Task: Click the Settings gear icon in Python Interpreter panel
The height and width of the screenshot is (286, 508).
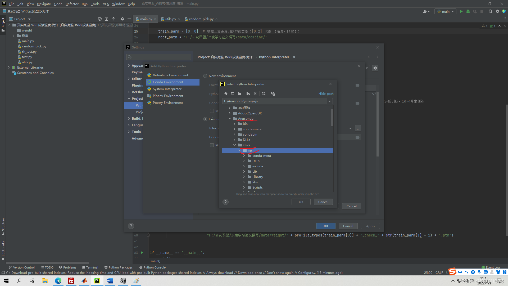Action: [375, 68]
